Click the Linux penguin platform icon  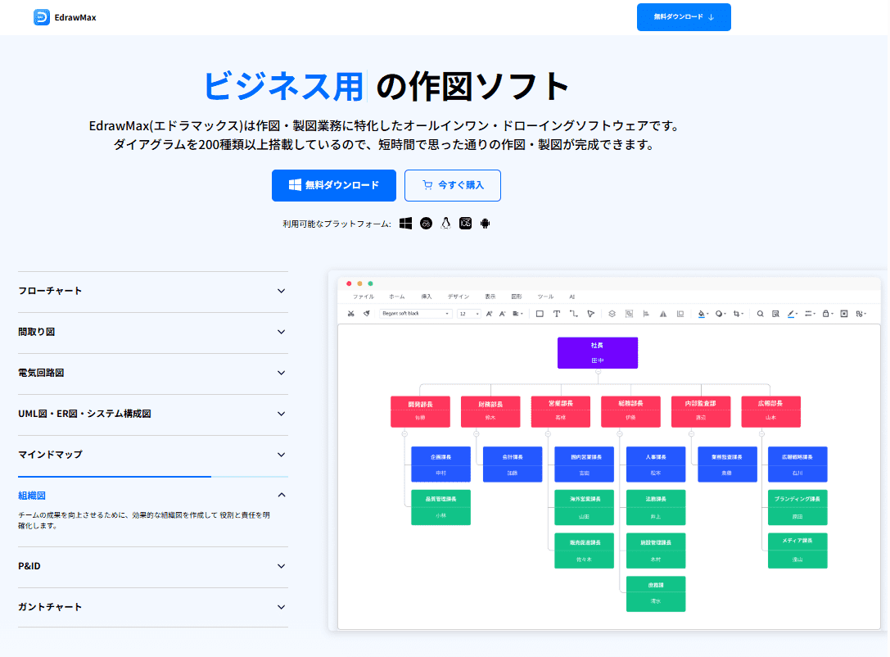445,223
